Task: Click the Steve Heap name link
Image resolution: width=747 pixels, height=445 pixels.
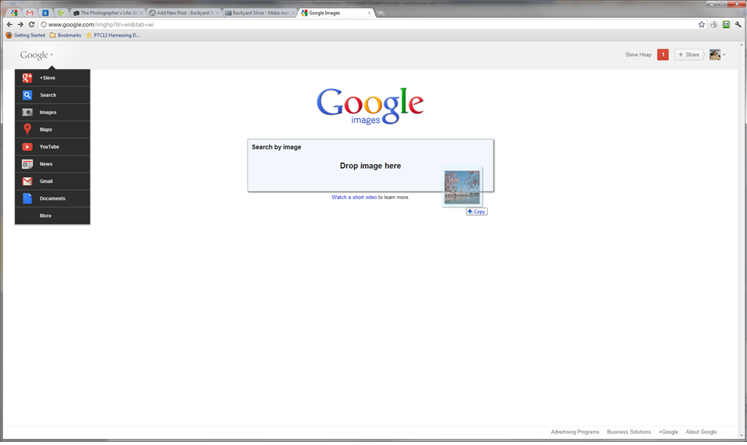Action: (x=638, y=54)
